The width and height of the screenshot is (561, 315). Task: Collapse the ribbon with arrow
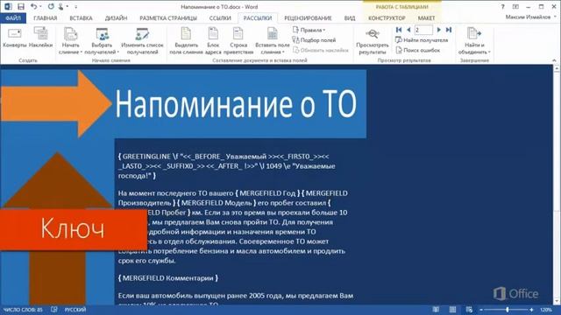tap(554, 60)
